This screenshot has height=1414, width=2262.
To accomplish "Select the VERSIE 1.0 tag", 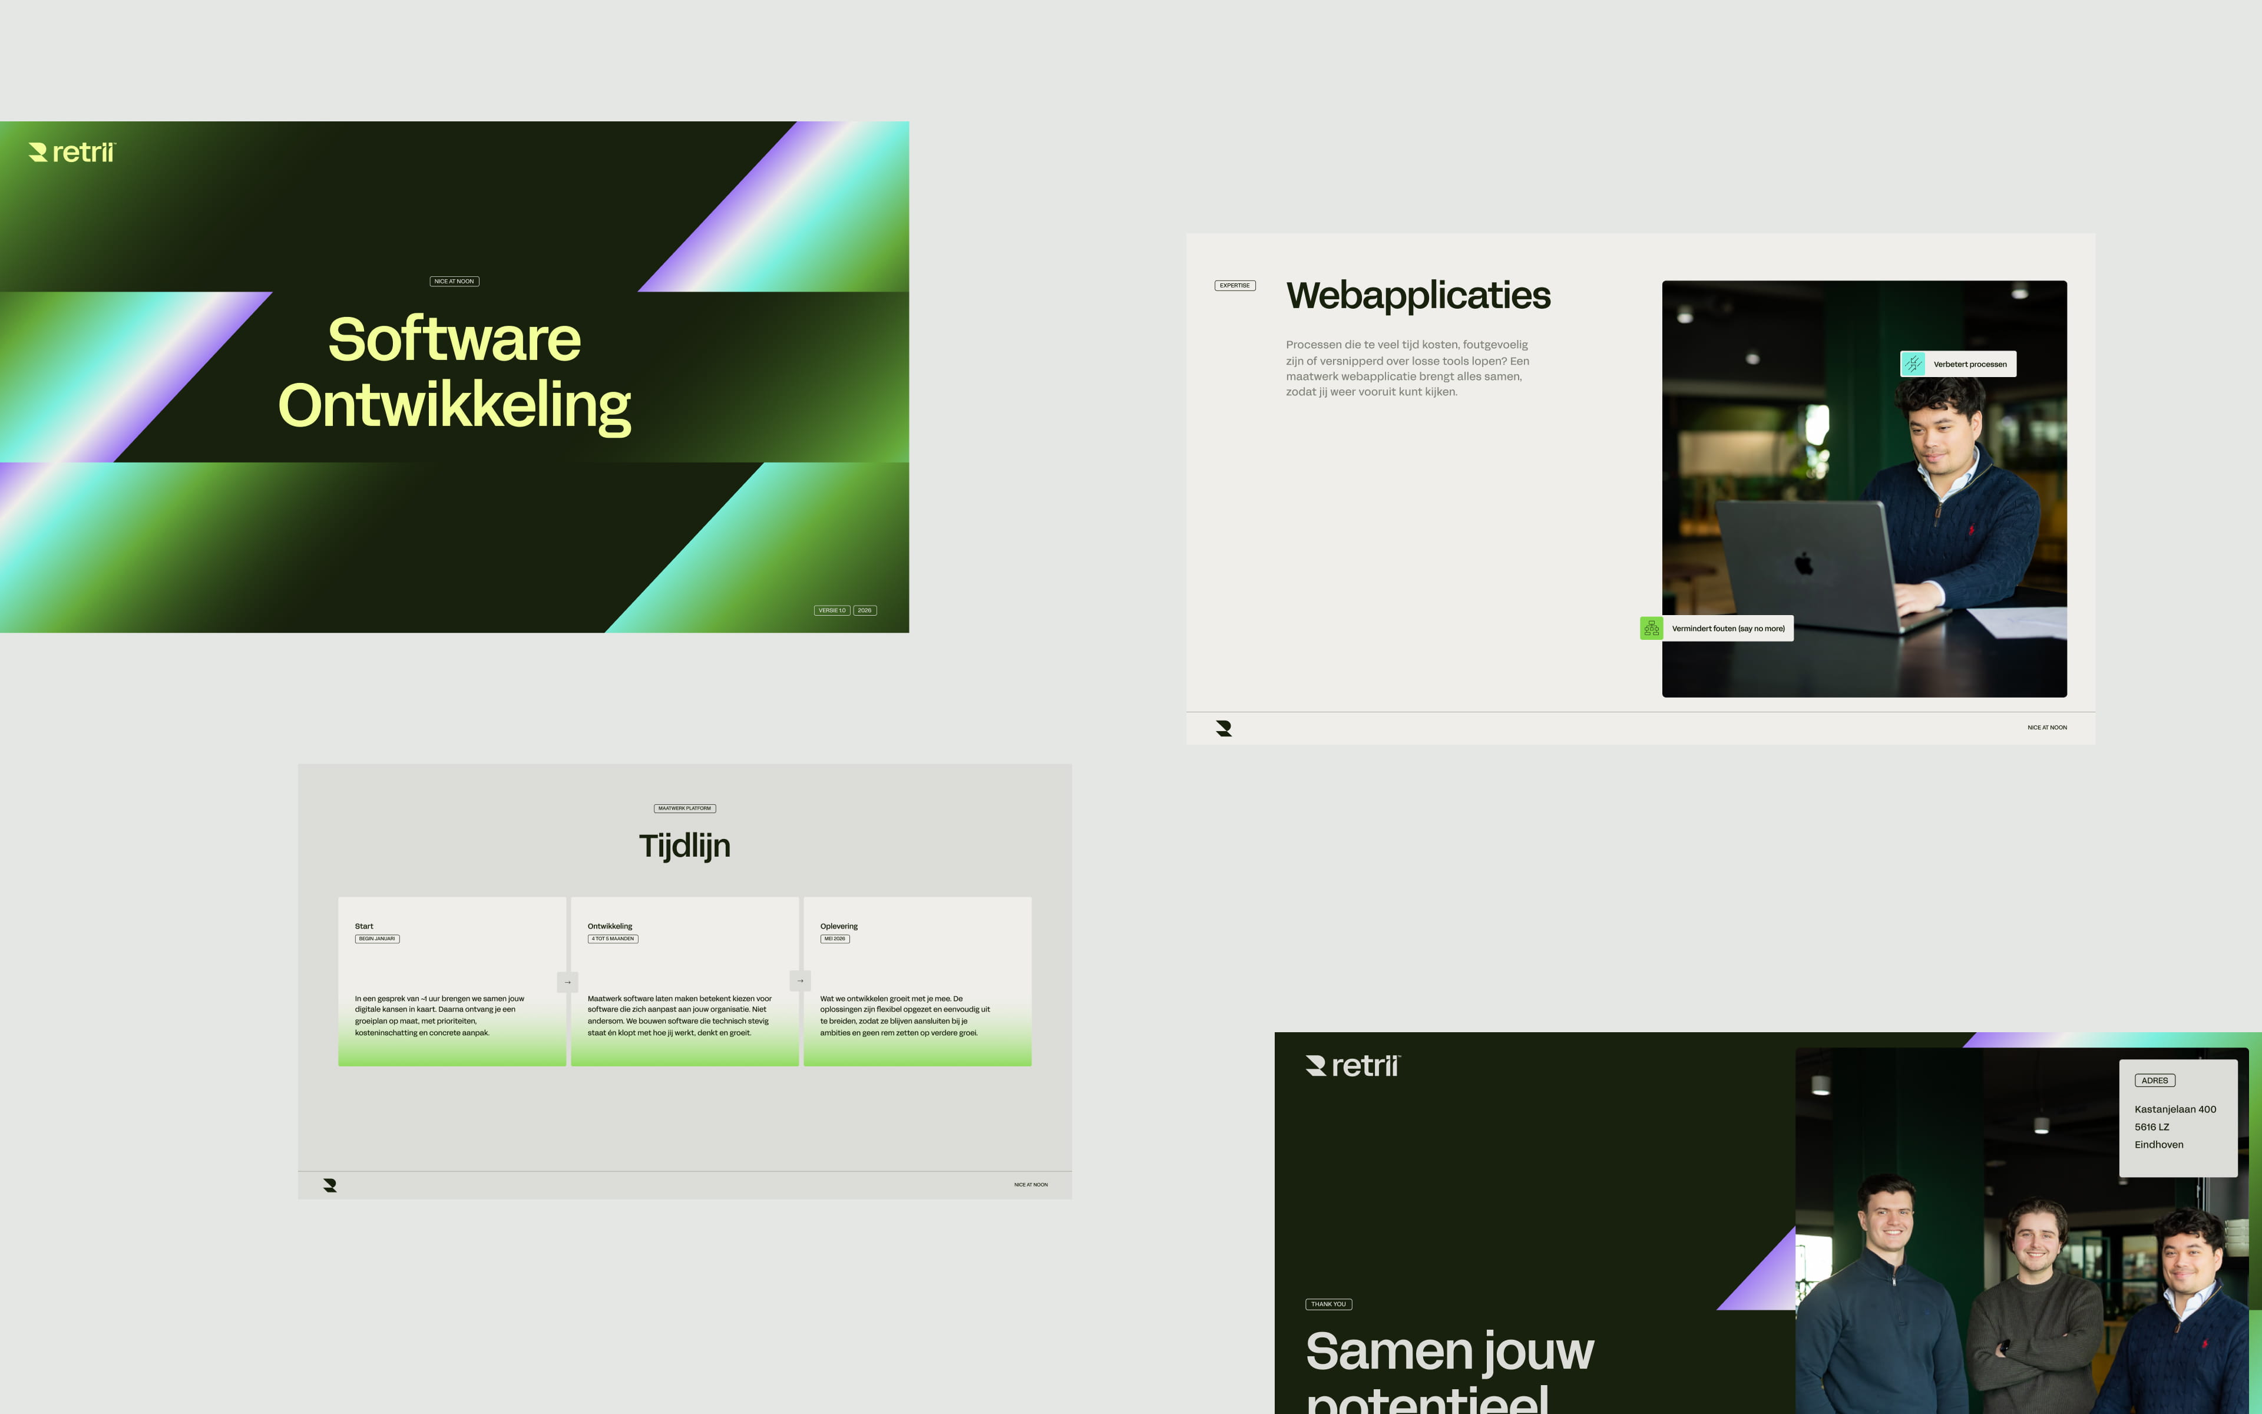I will click(x=832, y=611).
